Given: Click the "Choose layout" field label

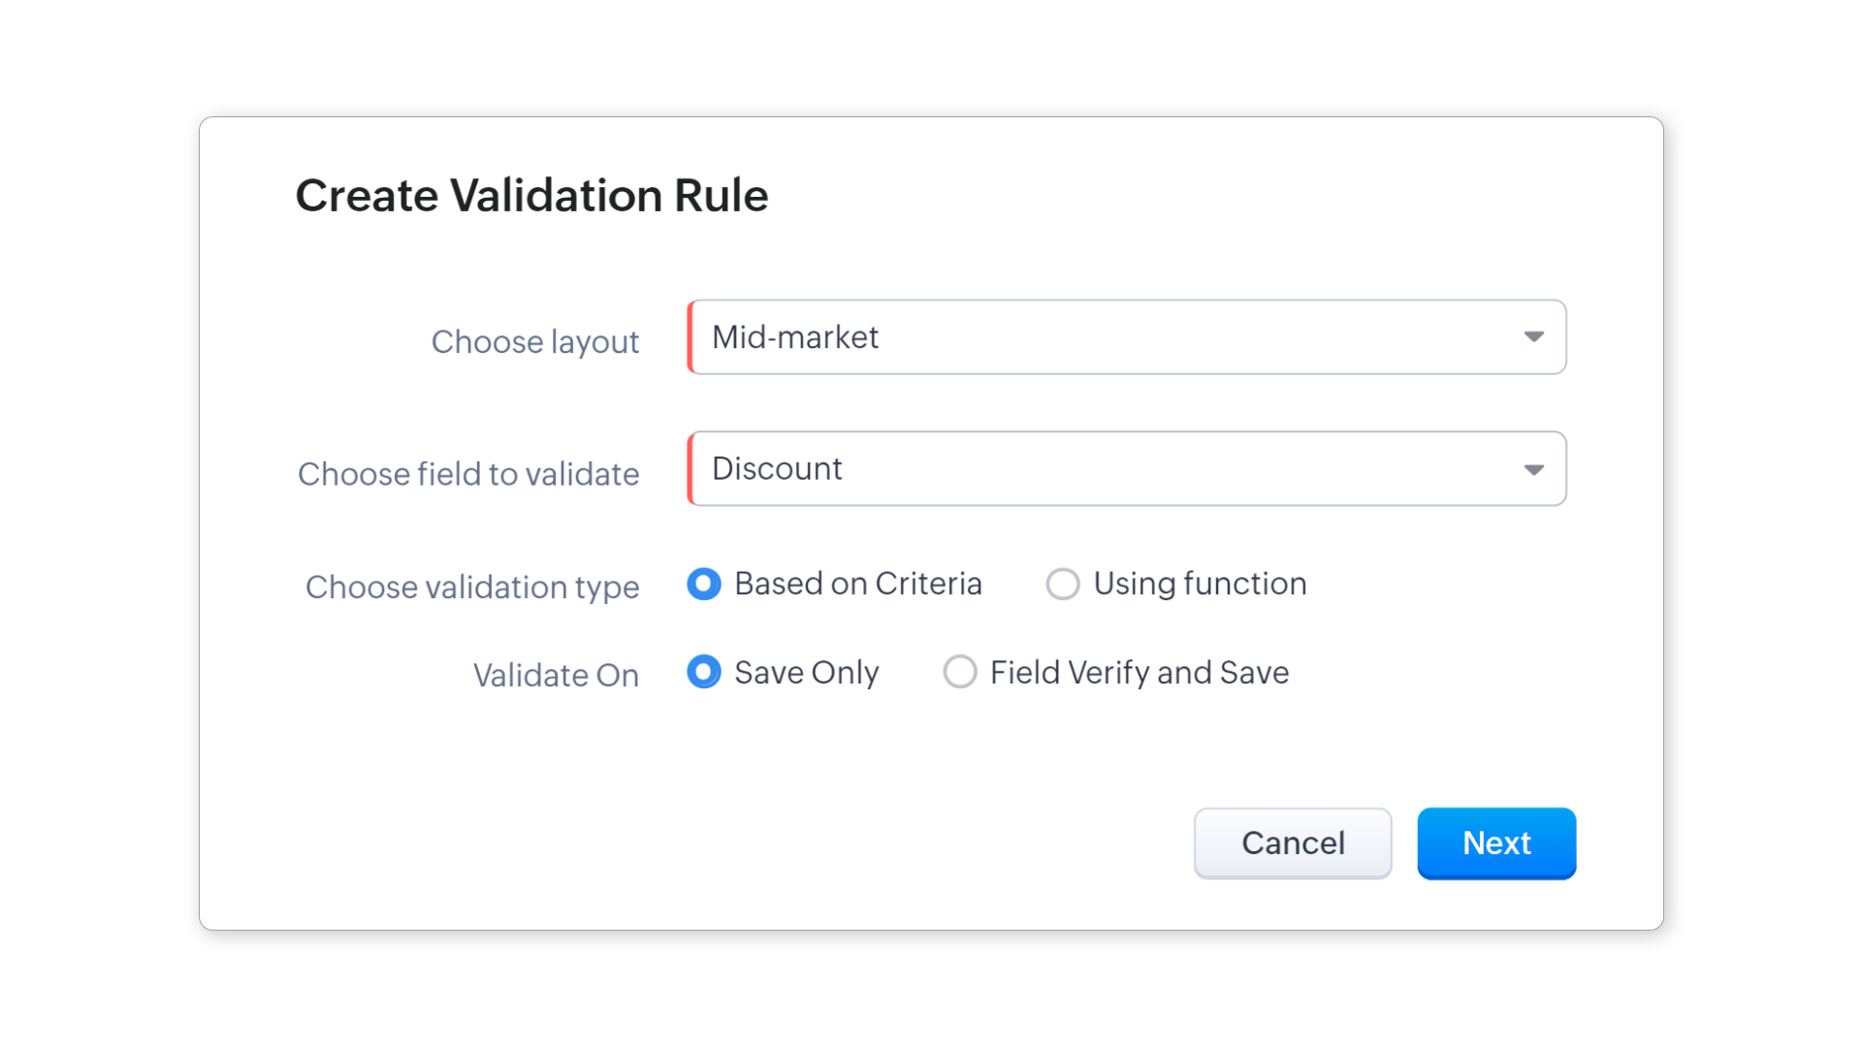Looking at the screenshot, I should [x=535, y=342].
